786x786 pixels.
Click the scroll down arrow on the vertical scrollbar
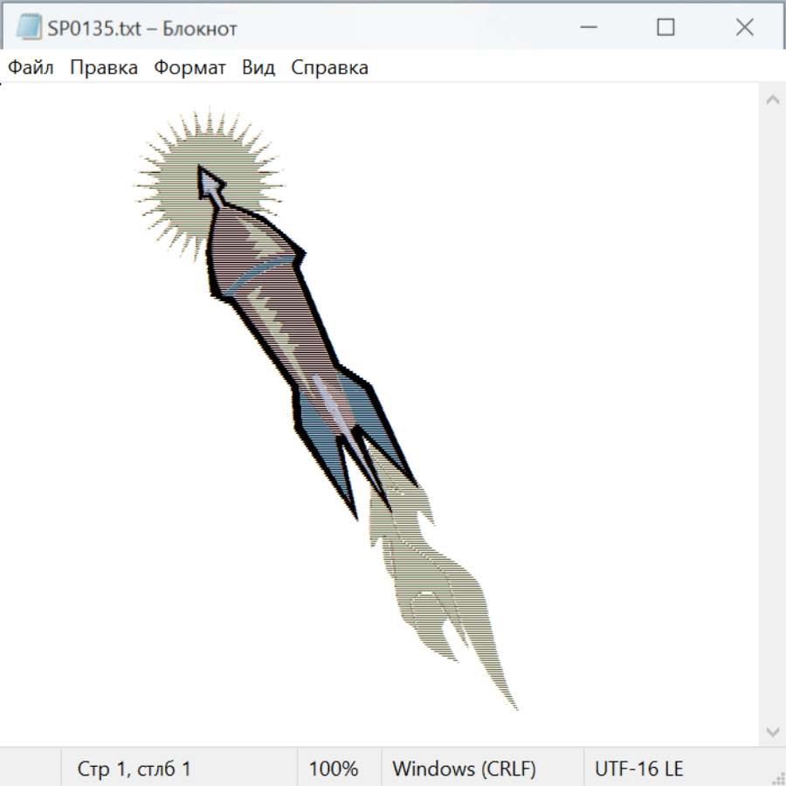pos(772,731)
